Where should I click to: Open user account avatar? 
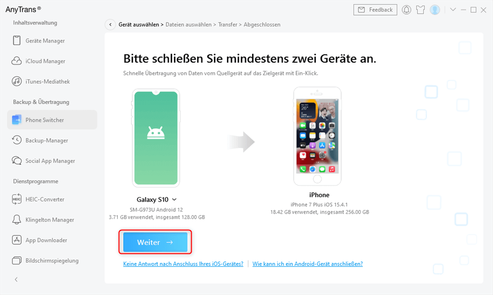pyautogui.click(x=435, y=10)
